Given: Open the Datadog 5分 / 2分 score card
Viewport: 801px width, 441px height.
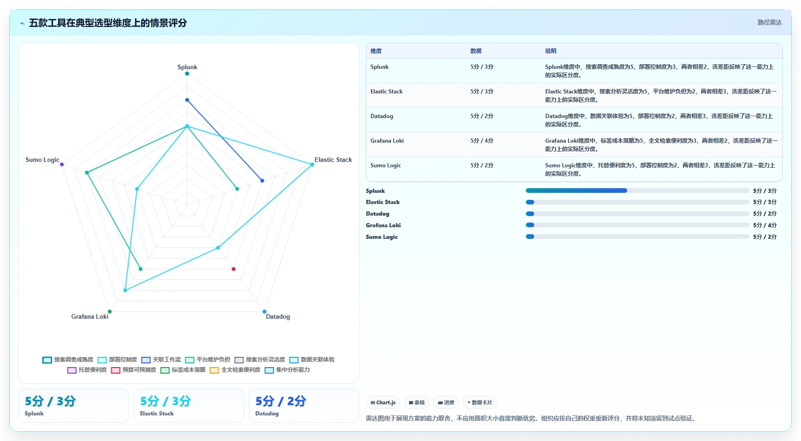Looking at the screenshot, I should coord(304,406).
